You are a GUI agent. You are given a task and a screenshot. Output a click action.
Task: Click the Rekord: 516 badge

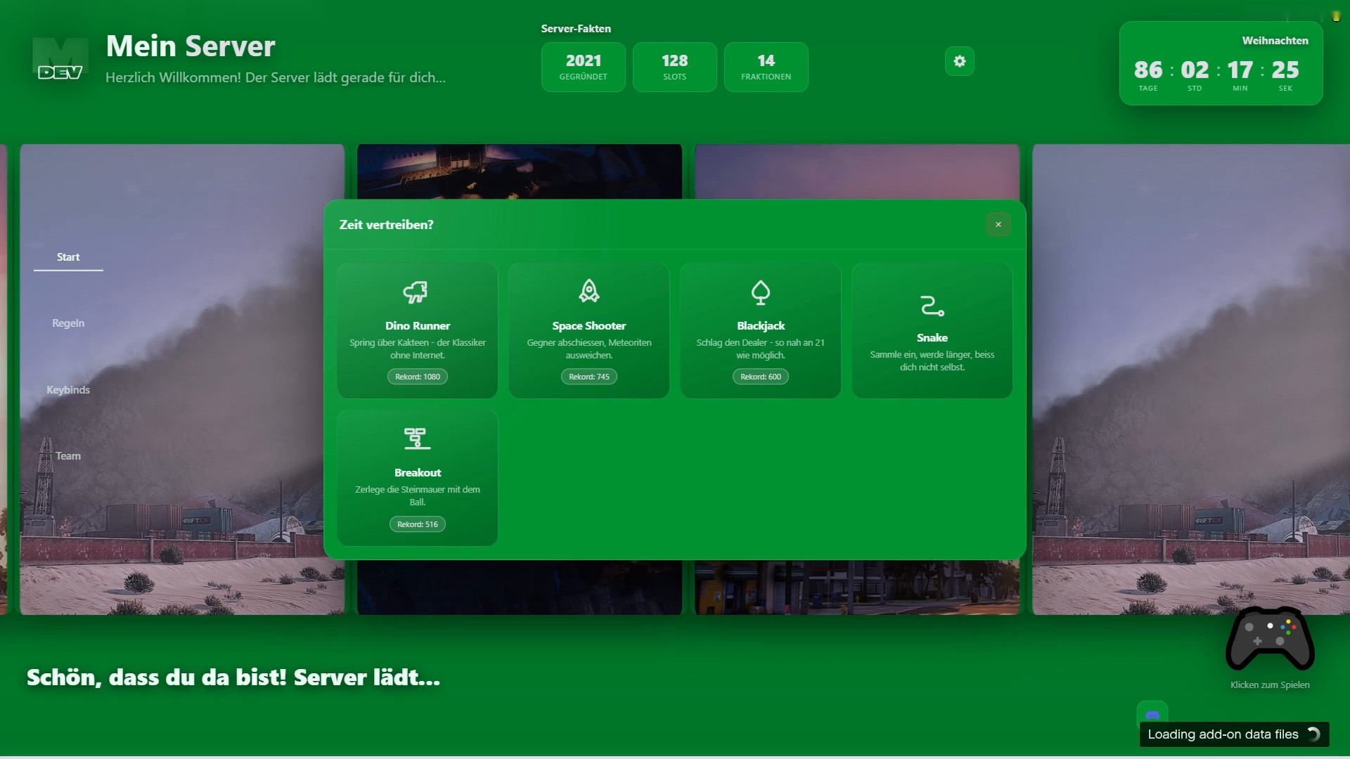coord(418,524)
